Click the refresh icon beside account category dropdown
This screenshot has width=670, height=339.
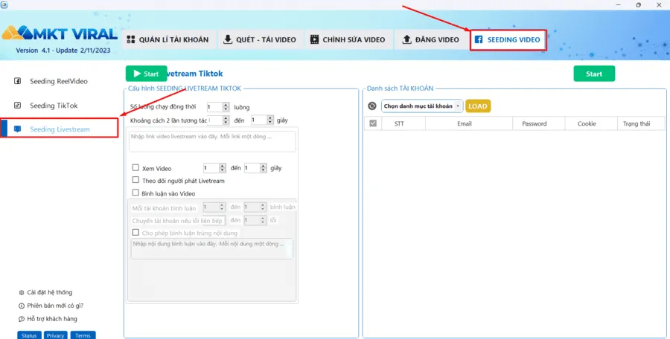(x=372, y=106)
